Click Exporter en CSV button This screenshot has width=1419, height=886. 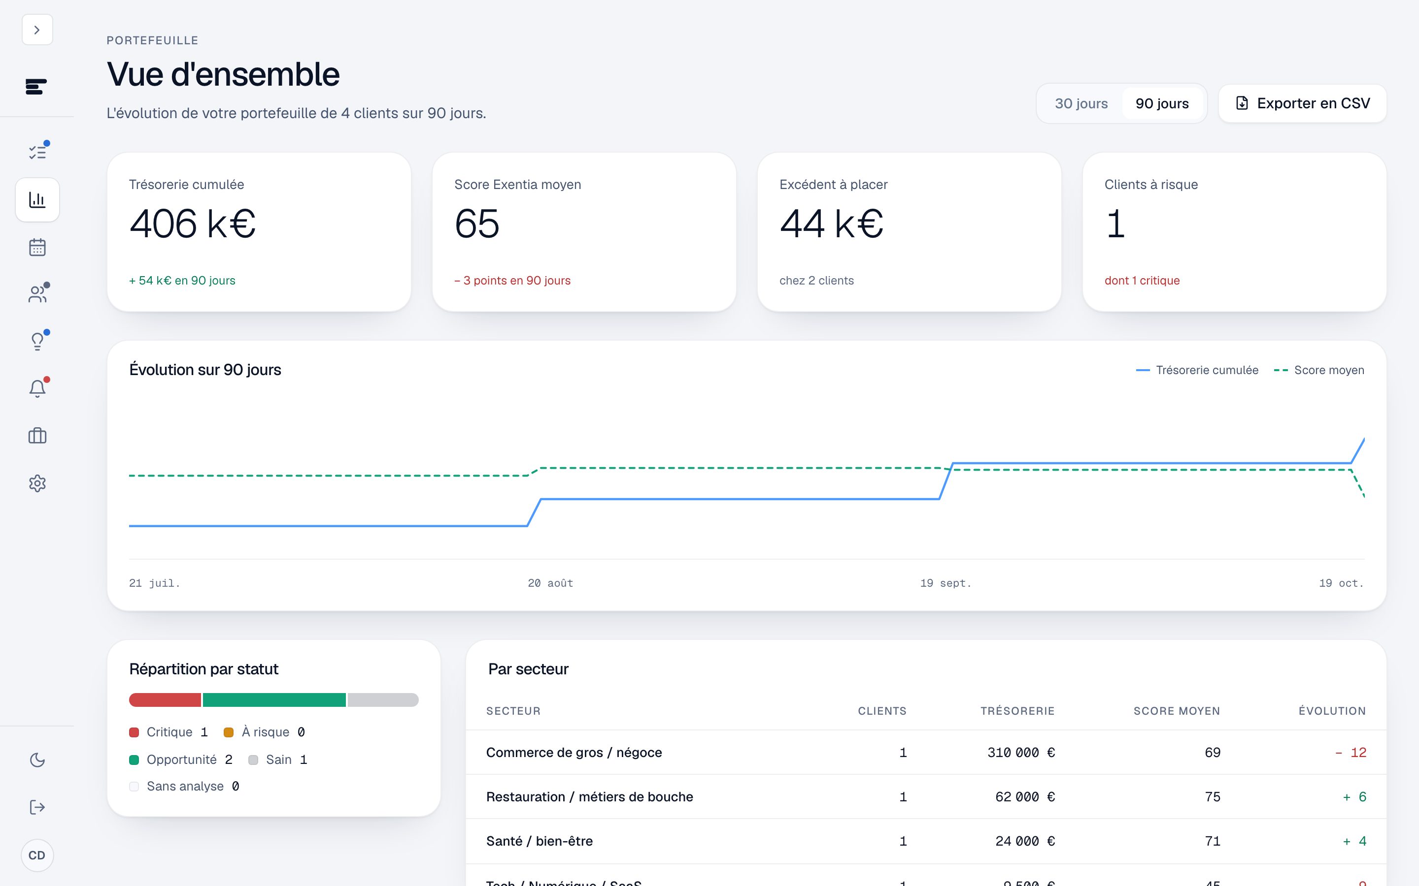1302,104
